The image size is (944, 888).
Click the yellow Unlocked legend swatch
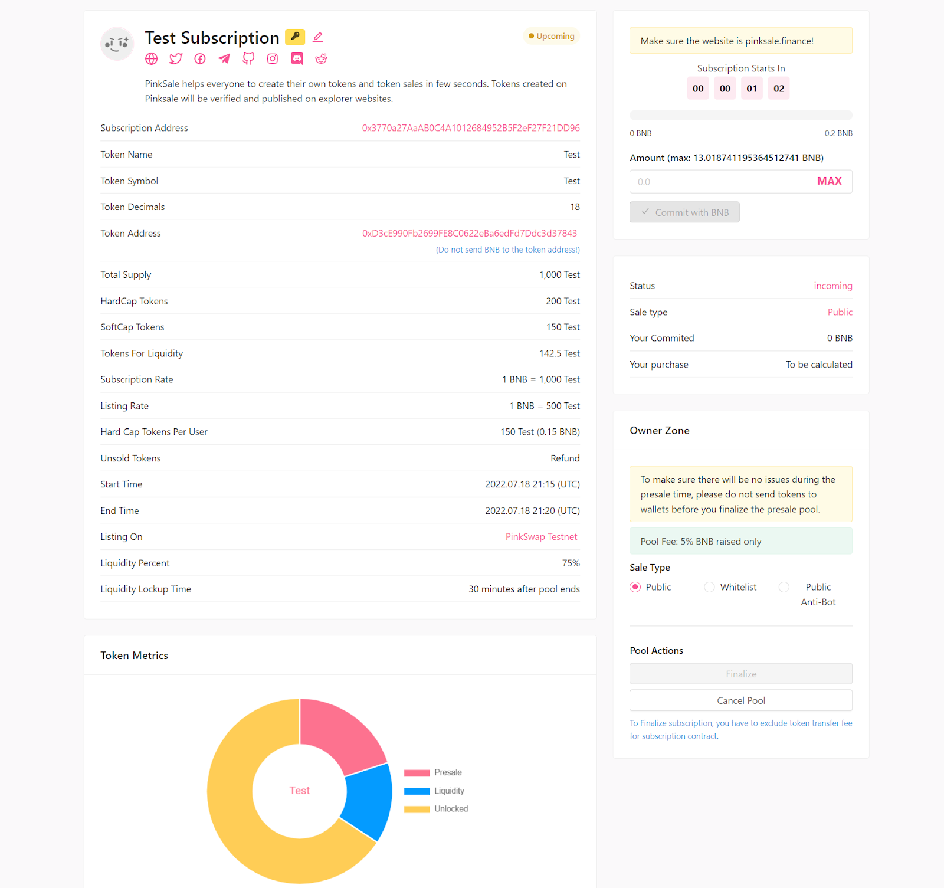[417, 810]
